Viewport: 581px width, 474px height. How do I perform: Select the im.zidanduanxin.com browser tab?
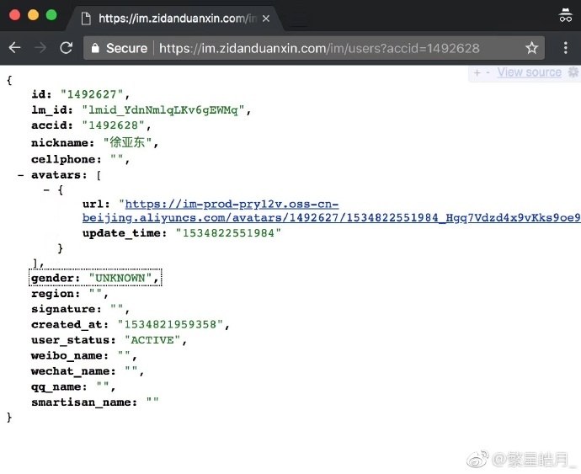176,19
